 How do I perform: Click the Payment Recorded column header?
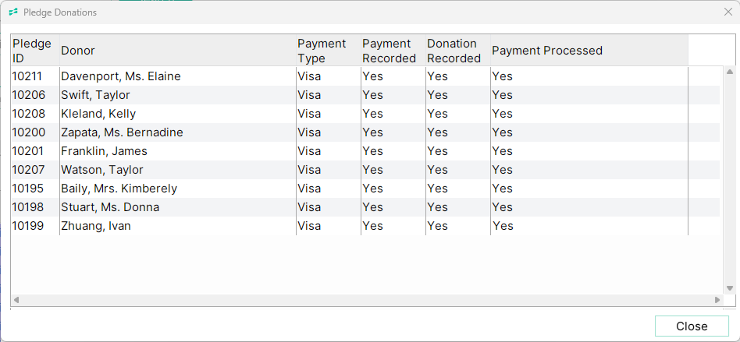point(393,51)
